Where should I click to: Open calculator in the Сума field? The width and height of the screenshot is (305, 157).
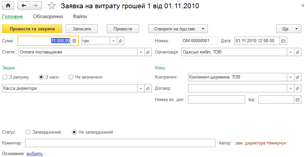(x=74, y=41)
